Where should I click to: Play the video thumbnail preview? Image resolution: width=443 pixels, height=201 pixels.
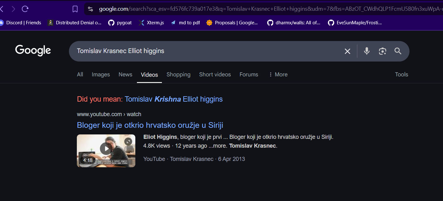(106, 149)
